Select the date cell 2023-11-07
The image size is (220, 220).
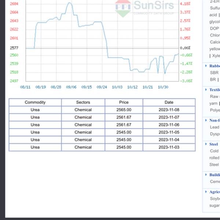[x=169, y=117]
